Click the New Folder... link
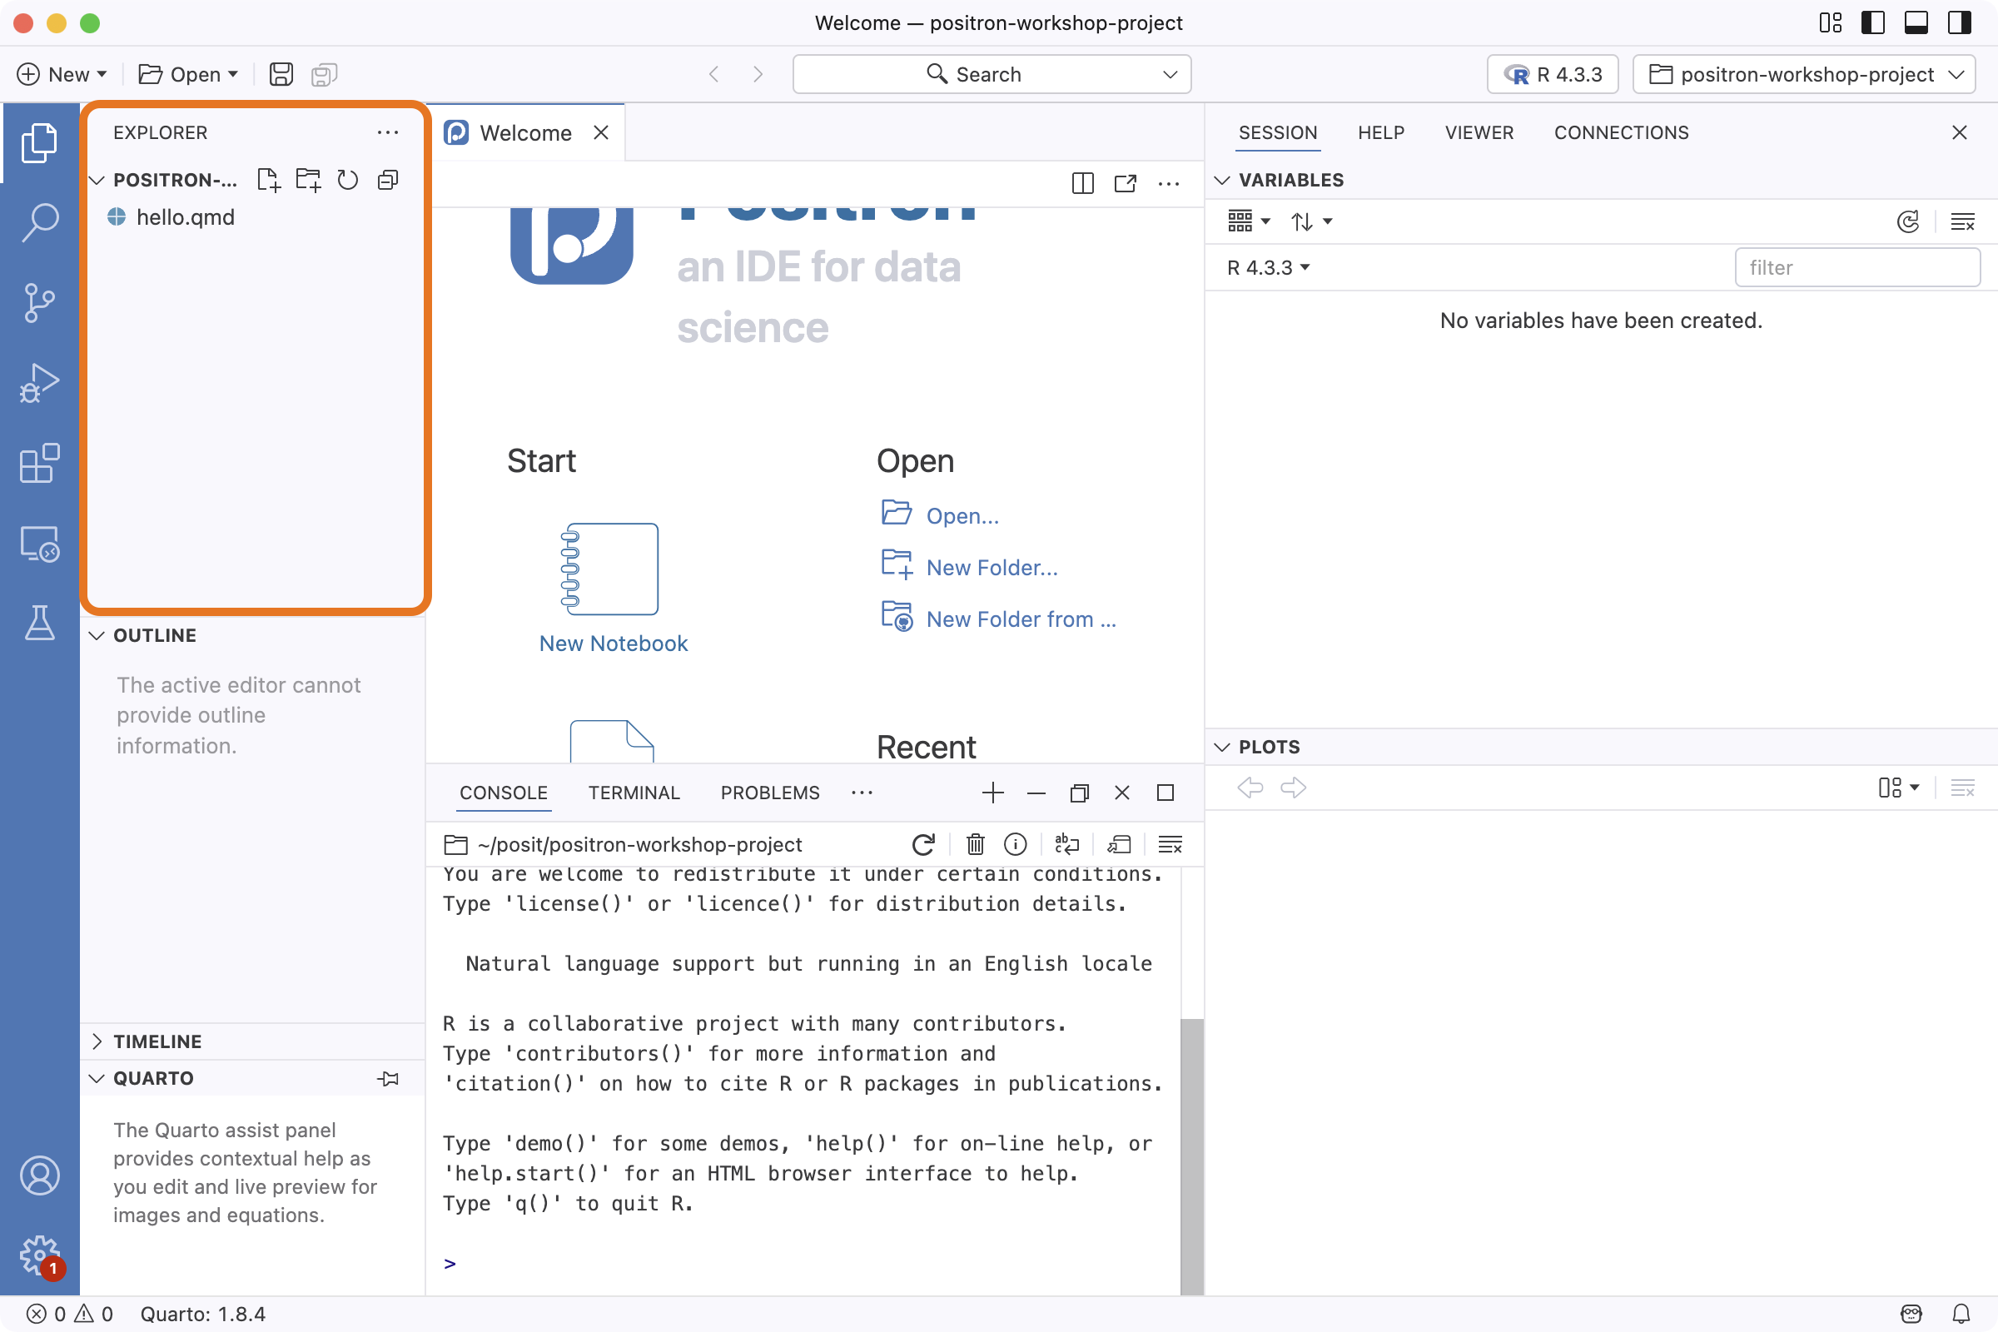This screenshot has width=1998, height=1332. 992,568
